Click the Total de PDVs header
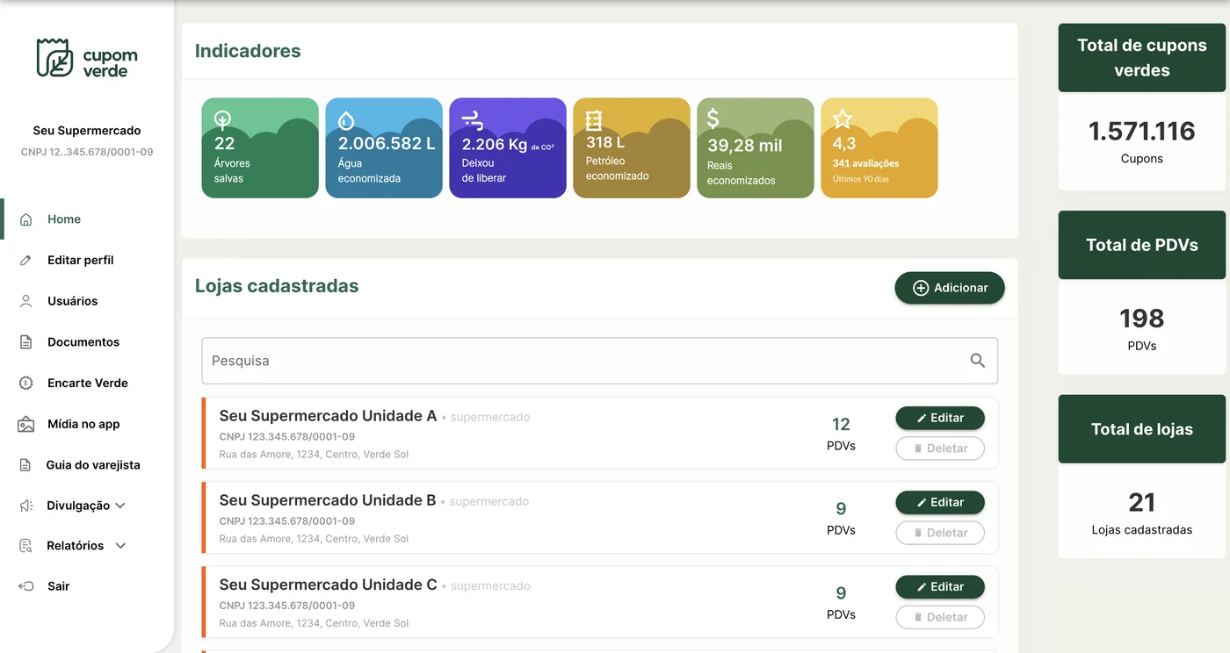Viewport: 1230px width, 653px height. 1142,245
